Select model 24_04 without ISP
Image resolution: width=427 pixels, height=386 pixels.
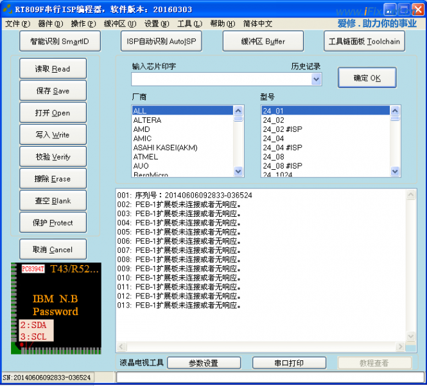point(326,138)
